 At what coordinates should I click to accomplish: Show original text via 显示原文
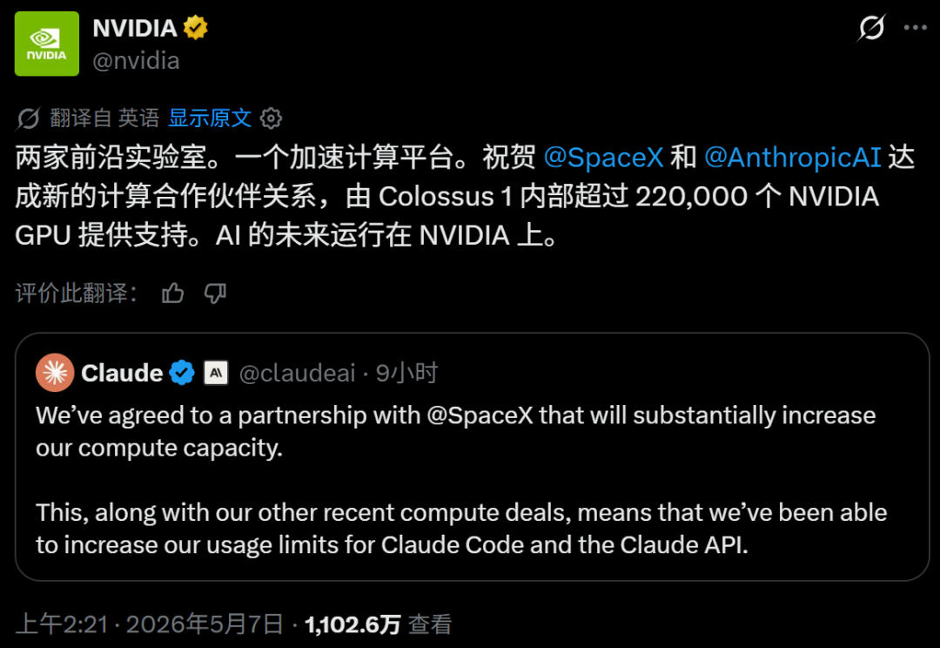click(209, 118)
